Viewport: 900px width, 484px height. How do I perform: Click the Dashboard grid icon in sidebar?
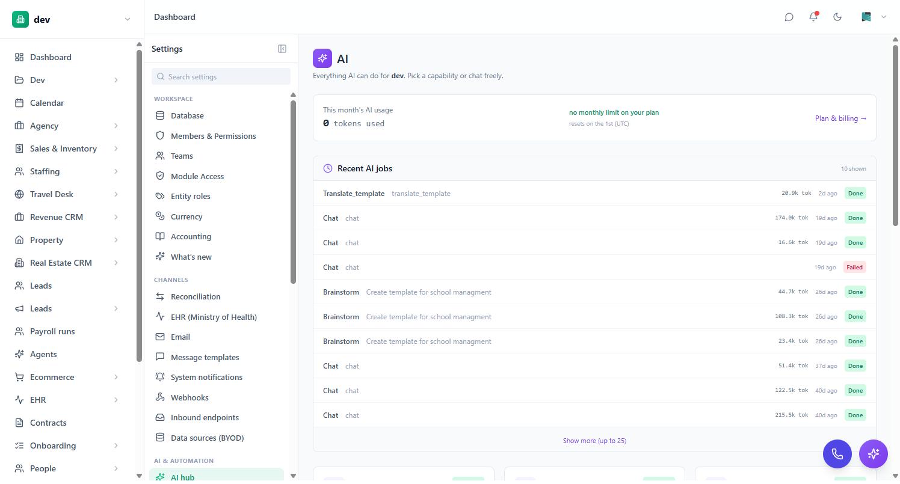19,57
